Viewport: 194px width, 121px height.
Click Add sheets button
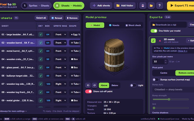point(101,5)
